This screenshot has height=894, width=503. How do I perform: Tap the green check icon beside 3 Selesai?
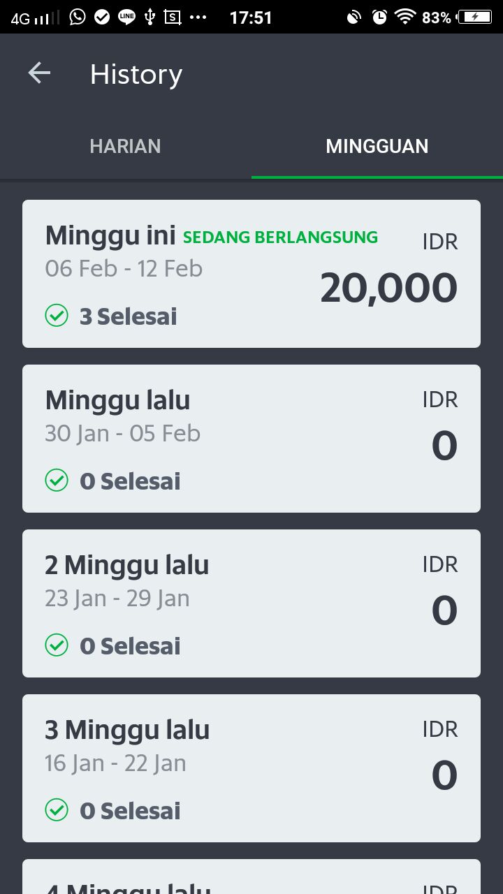(x=57, y=316)
